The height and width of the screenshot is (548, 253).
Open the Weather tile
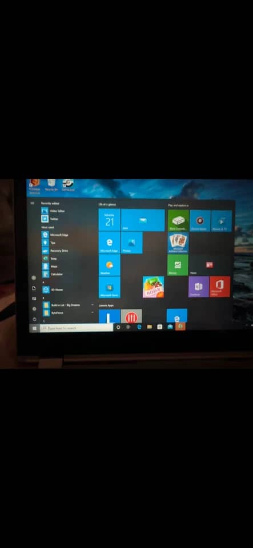109,265
